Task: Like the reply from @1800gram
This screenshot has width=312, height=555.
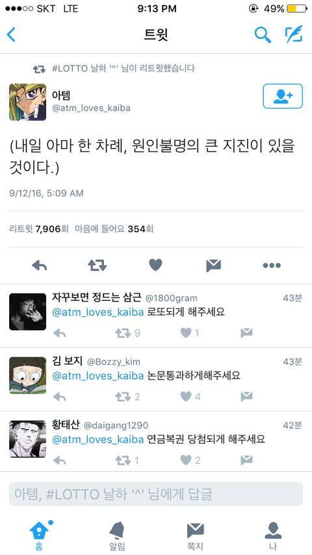Action: tap(189, 333)
